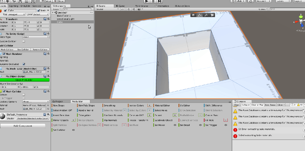Image resolution: width=305 pixels, height=151 pixels.
Task: Toggle Dynamic Occluded checkbox
Action: [x=24, y=64]
